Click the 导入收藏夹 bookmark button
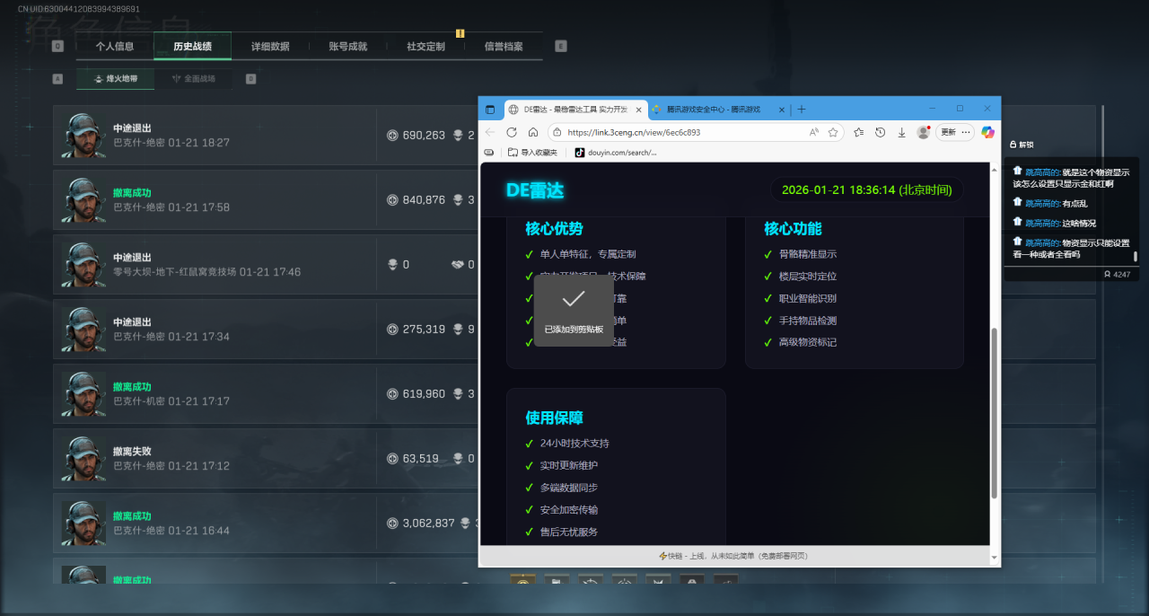Viewport: 1149px width, 616px height. click(x=532, y=153)
